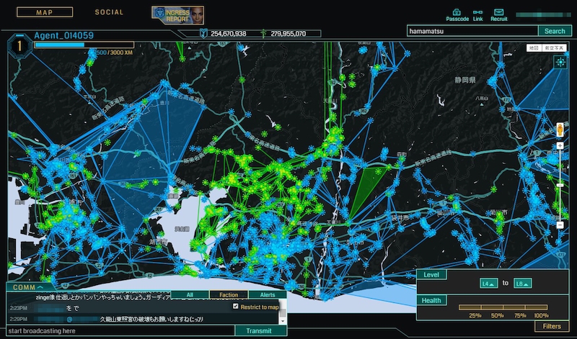Click the comm log scrollbar down arrow
Screen dimensions: 577x339
tap(282, 322)
